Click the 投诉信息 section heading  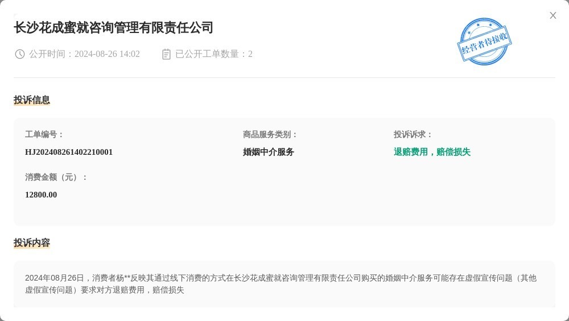coord(32,100)
